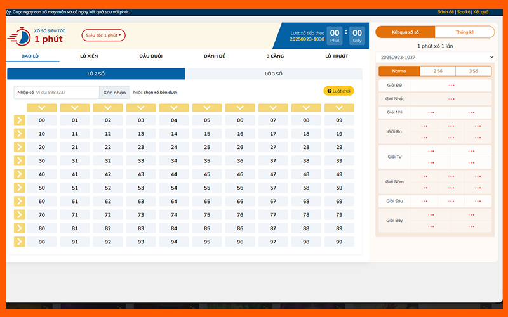The width and height of the screenshot is (508, 317).
Task: Switch results view to 2 Số
Action: (438, 72)
